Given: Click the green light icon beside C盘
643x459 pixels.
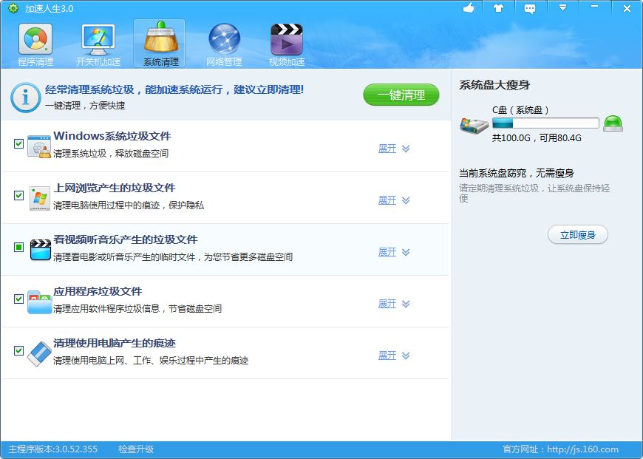Looking at the screenshot, I should (x=613, y=123).
